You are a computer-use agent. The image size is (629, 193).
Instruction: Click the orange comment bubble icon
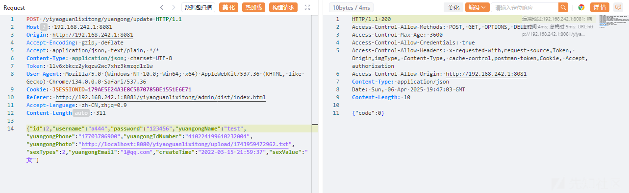pos(618,7)
